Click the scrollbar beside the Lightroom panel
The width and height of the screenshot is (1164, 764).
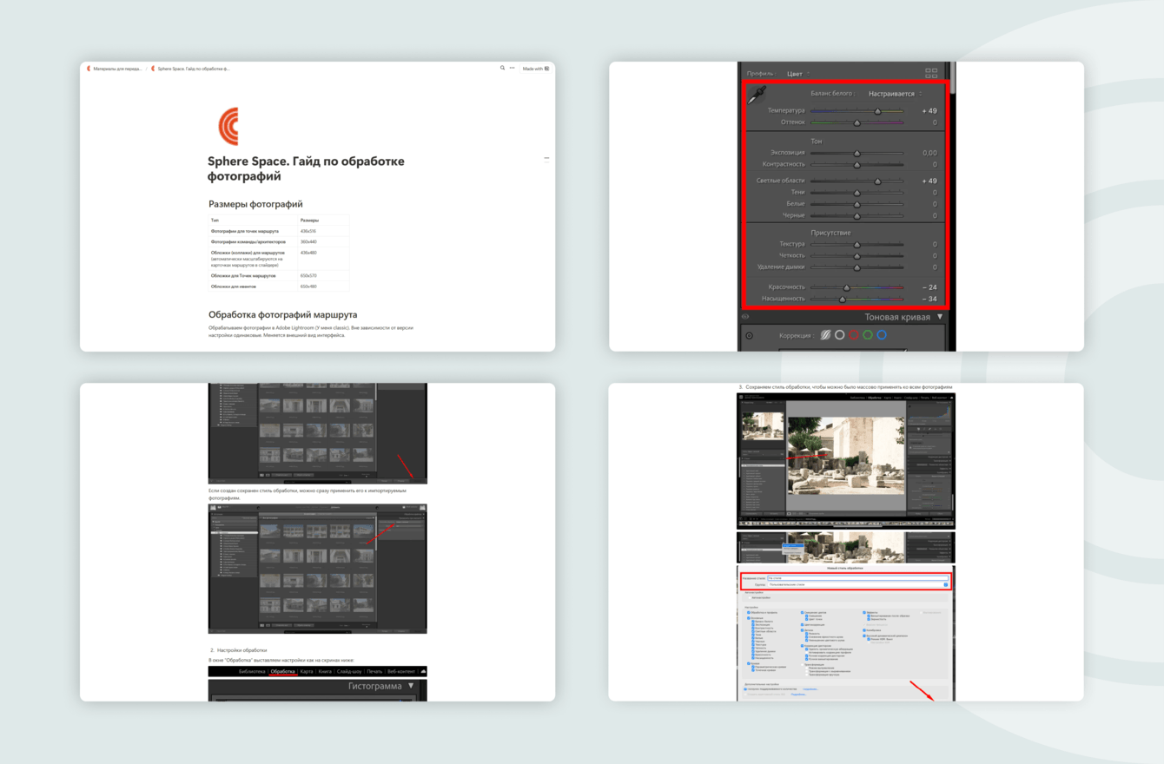click(953, 78)
